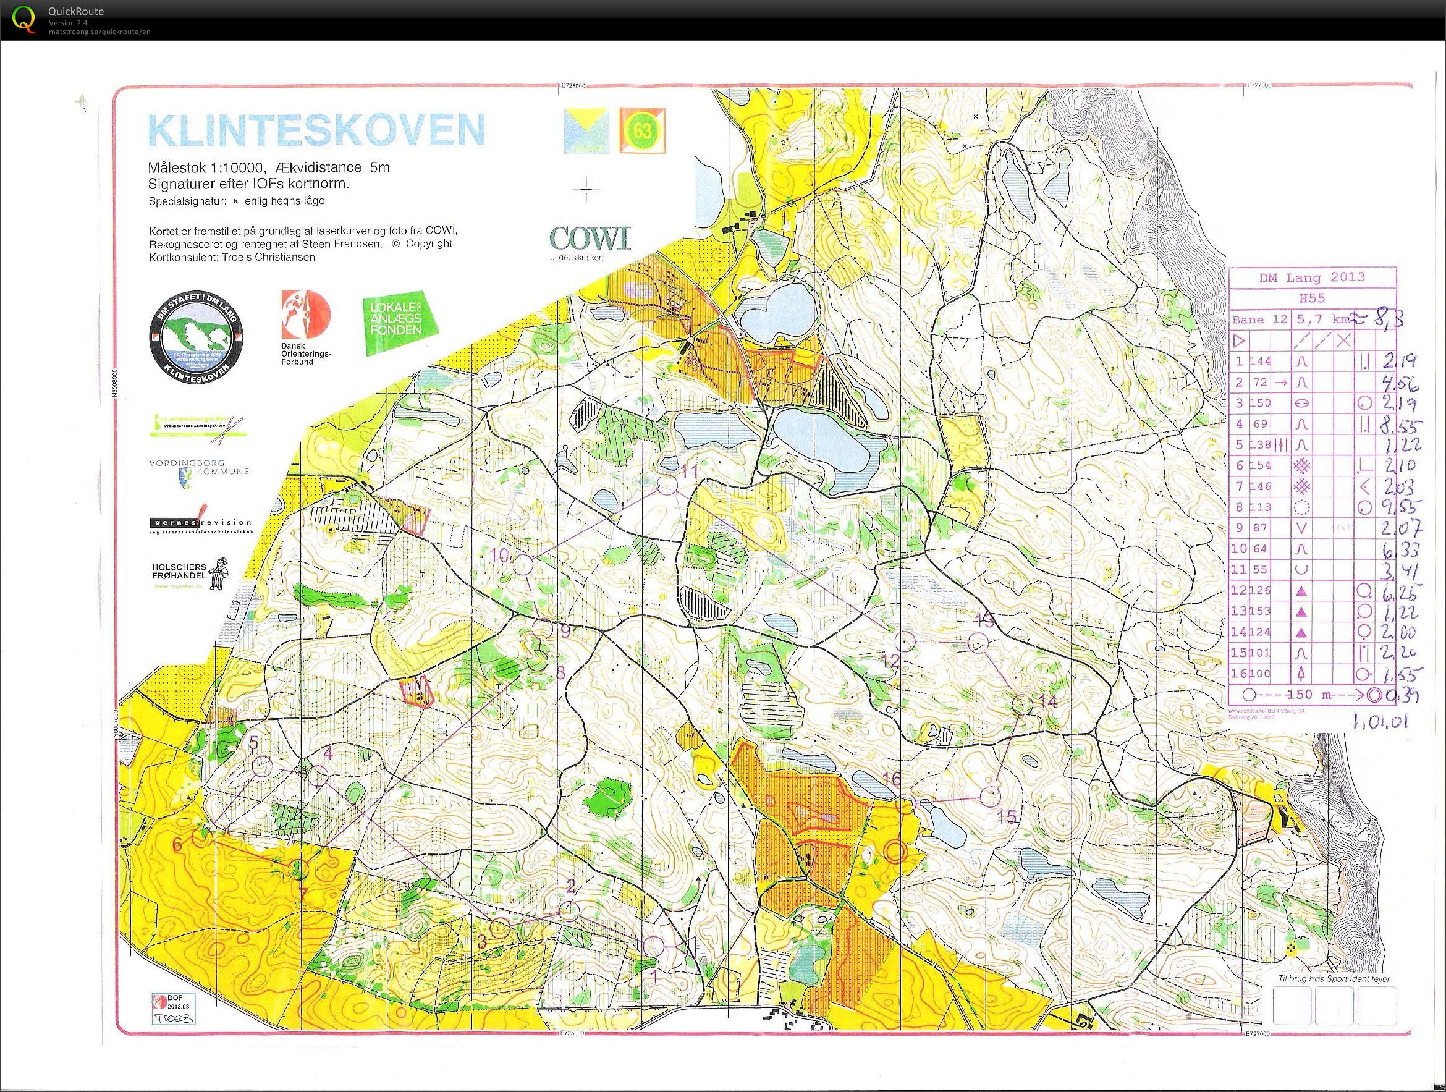Click control circle 11 on the map
The width and height of the screenshot is (1446, 1092).
(667, 485)
